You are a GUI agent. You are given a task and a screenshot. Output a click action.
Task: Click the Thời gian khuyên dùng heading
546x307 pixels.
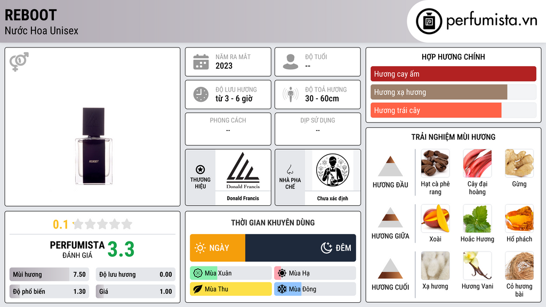[x=273, y=222]
